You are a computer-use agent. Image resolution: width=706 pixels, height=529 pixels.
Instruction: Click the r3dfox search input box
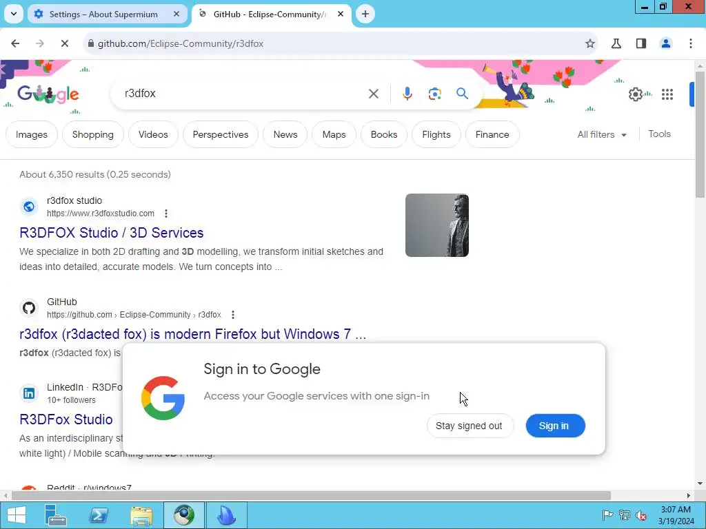click(x=243, y=94)
